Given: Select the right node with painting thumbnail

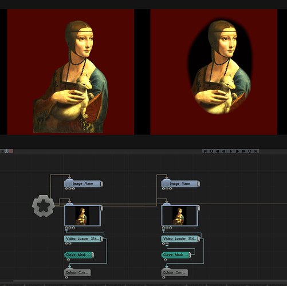Looking at the screenshot, I should pyautogui.click(x=180, y=216).
